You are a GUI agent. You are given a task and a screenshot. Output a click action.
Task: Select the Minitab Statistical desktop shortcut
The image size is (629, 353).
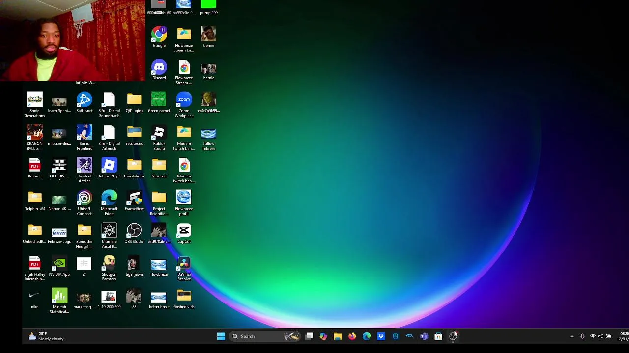[x=59, y=301]
